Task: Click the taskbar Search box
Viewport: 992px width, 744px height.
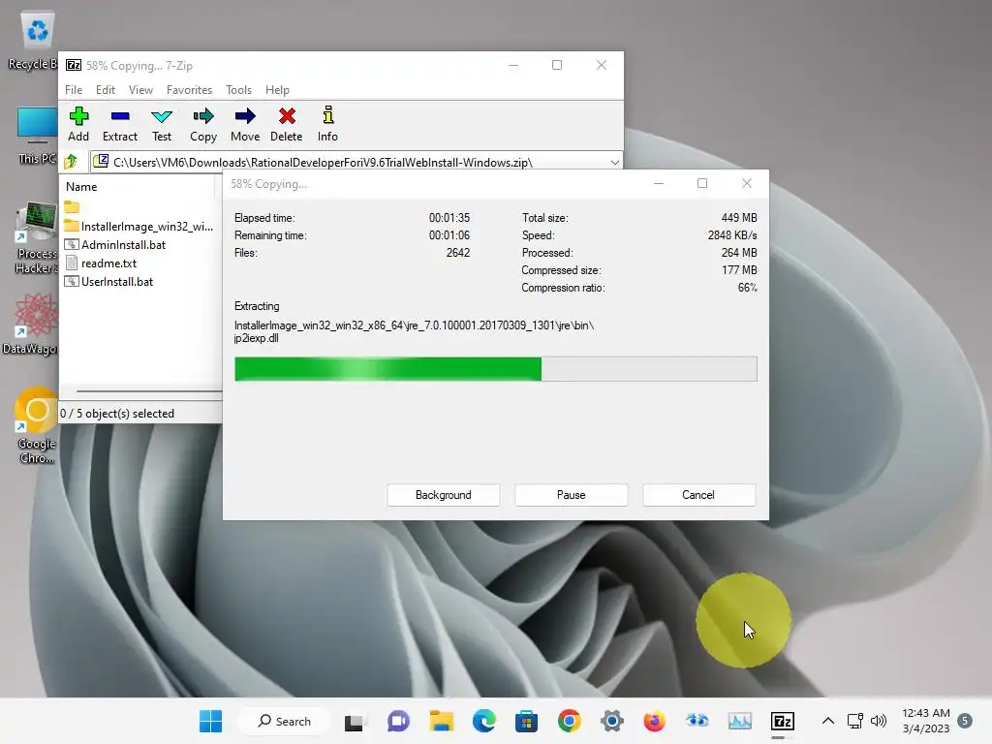Action: pos(284,721)
